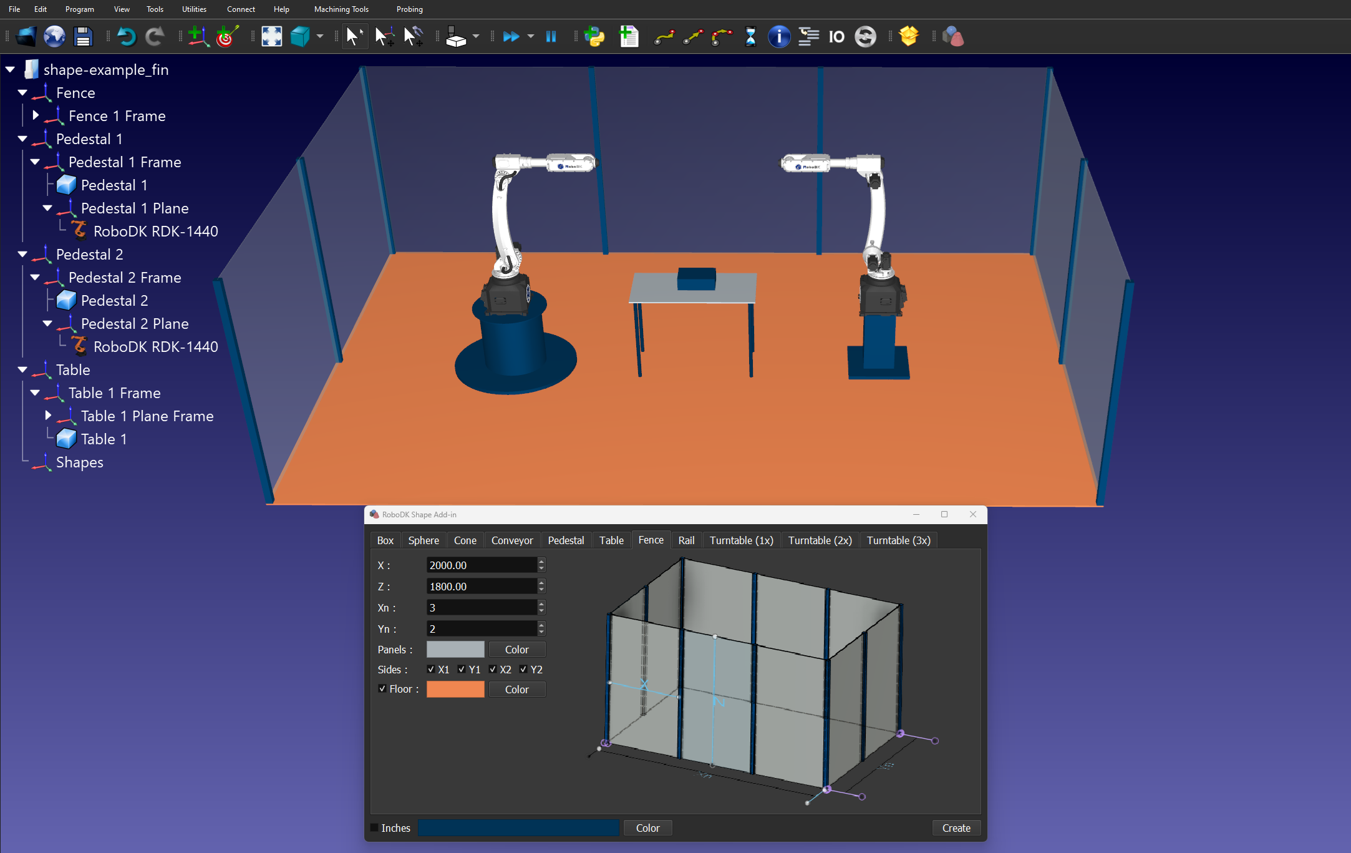Screen dimensions: 1351x853
Task: Click the fast simulation icon
Action: coord(511,37)
